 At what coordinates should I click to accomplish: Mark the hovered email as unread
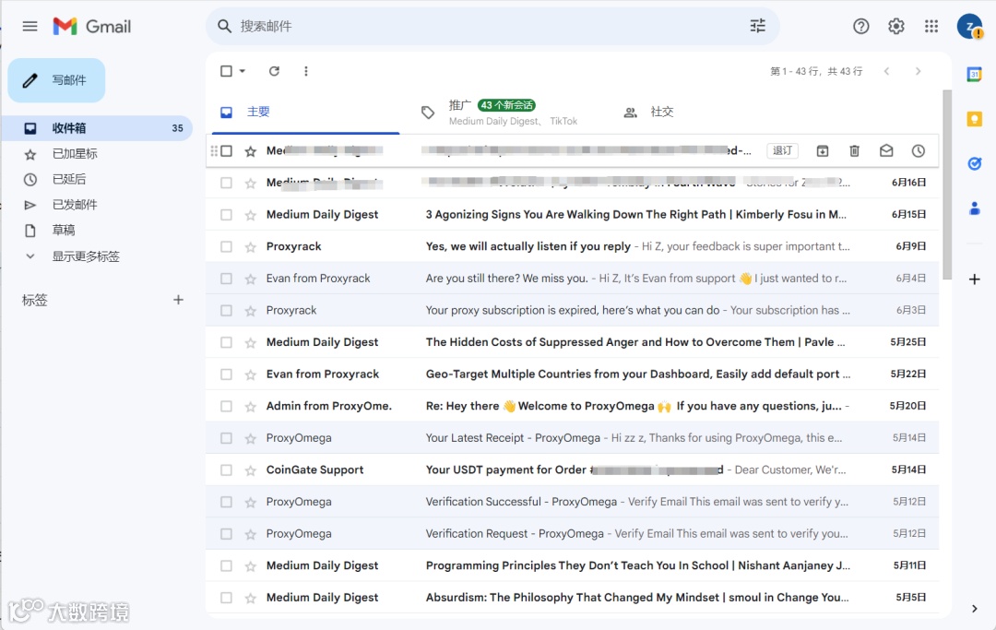pyautogui.click(x=886, y=150)
